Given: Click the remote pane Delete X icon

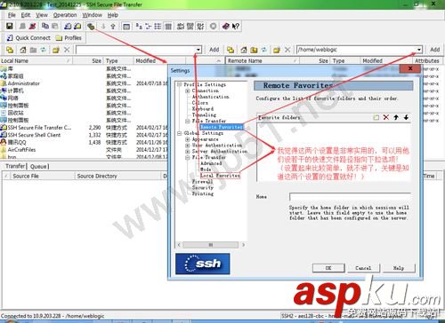Looking at the screenshot, I should (x=287, y=50).
